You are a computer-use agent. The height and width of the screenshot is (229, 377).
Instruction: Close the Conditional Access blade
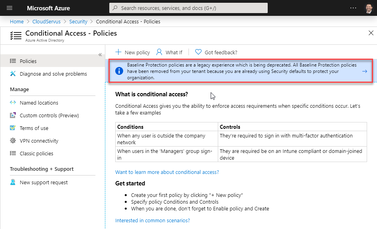point(371,33)
